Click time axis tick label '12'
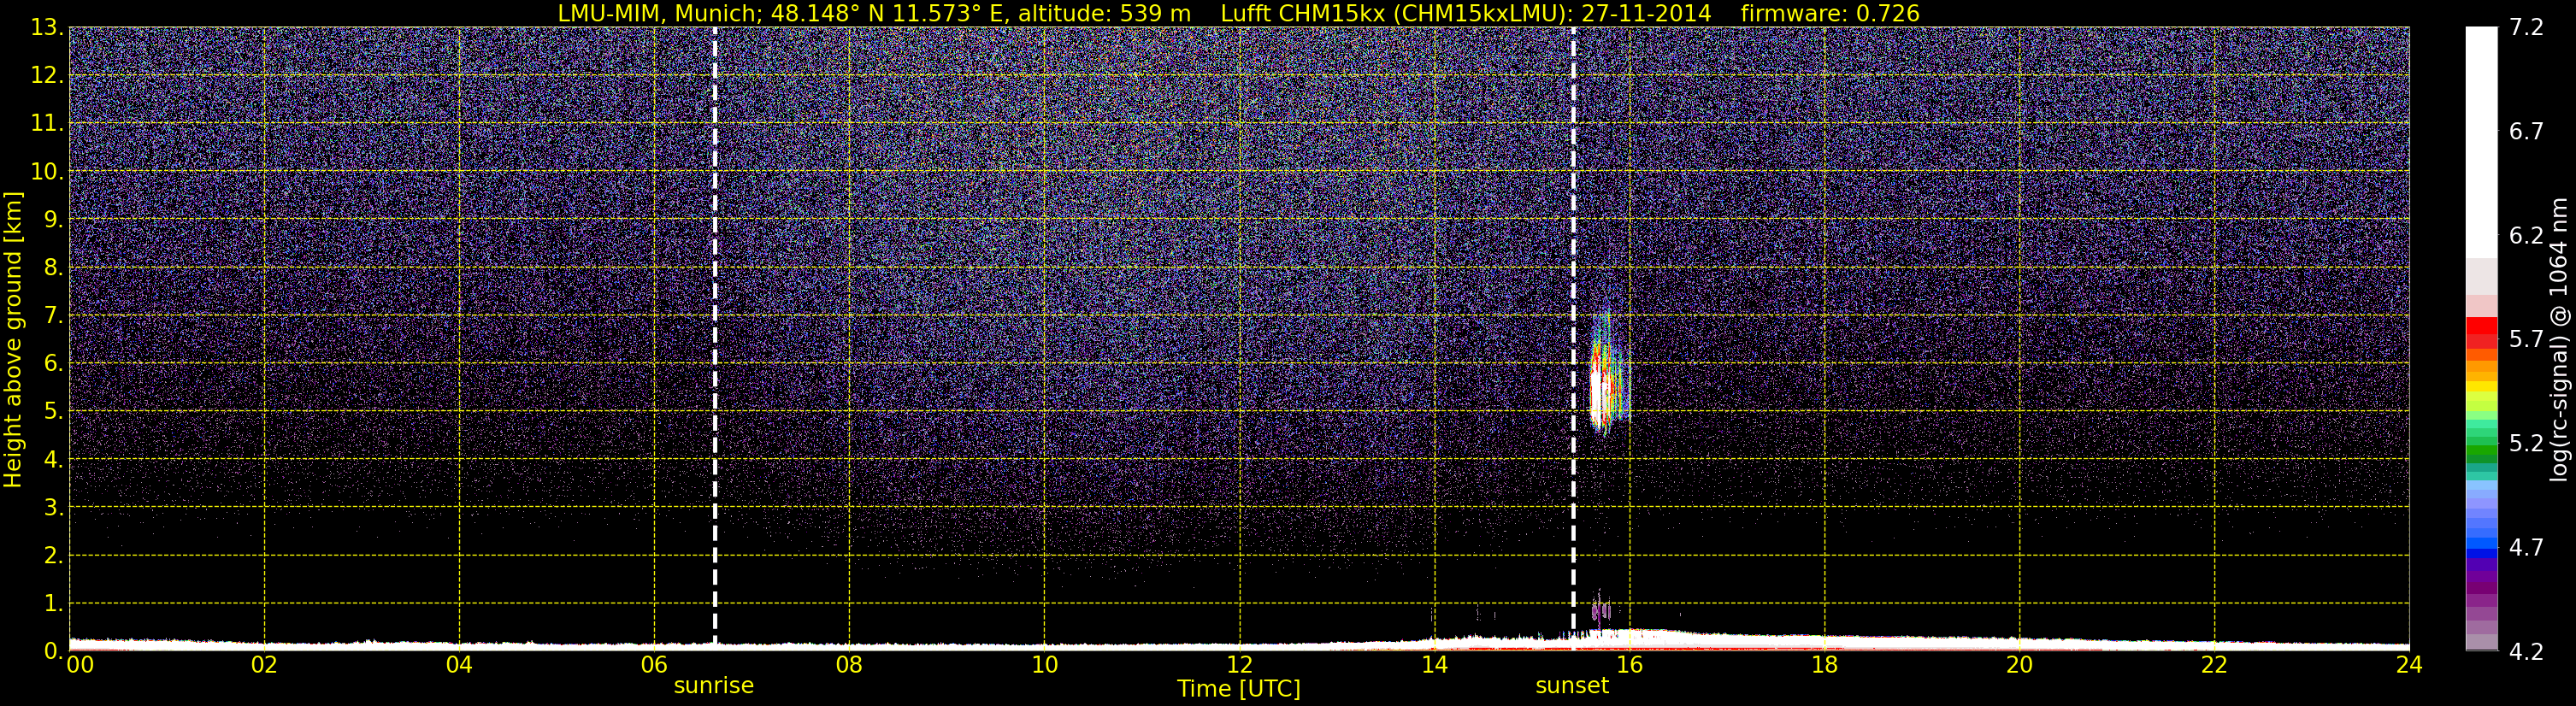 [1239, 665]
